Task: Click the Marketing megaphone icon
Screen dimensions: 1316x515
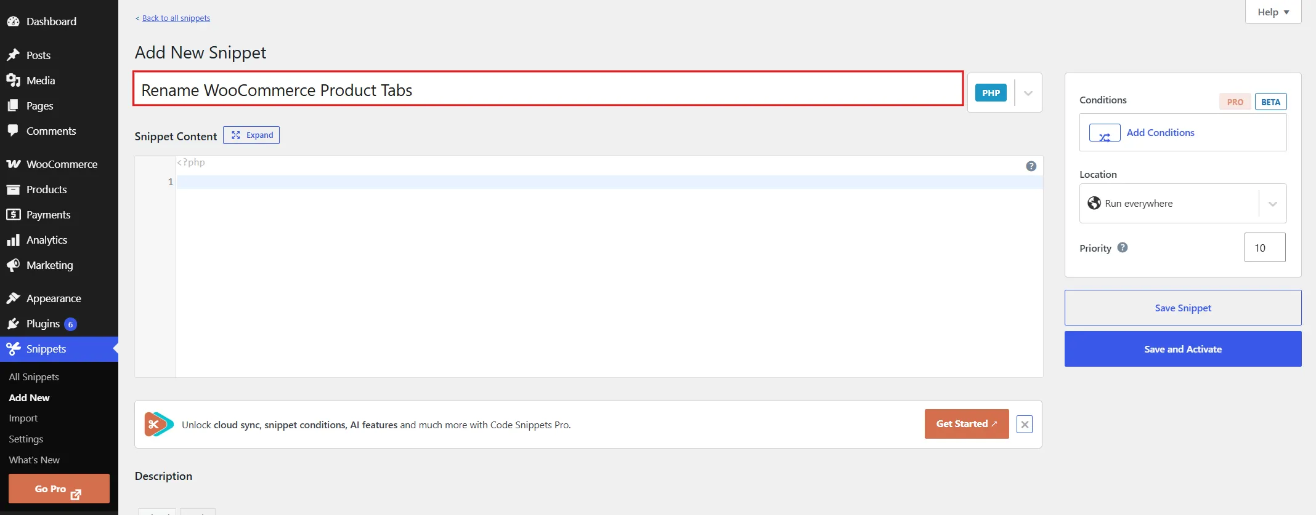Action: click(x=13, y=265)
